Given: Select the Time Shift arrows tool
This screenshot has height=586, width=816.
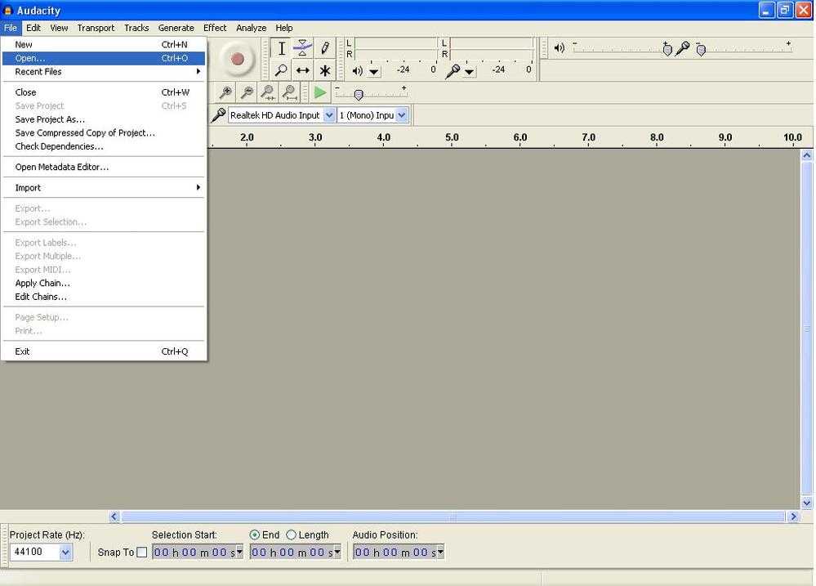Looking at the screenshot, I should click(x=302, y=69).
